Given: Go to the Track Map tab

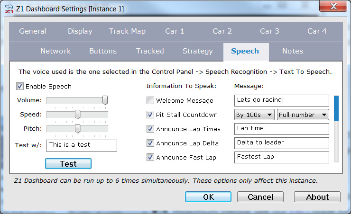Looking at the screenshot, I should pos(127,31).
